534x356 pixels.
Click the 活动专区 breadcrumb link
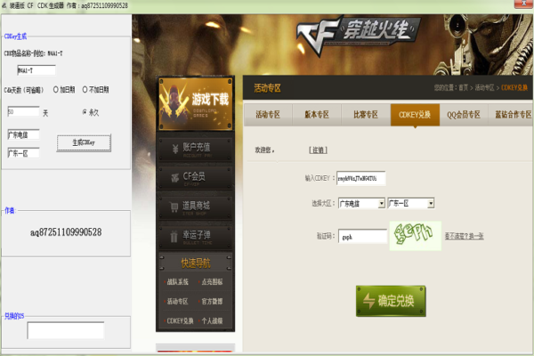click(x=485, y=88)
